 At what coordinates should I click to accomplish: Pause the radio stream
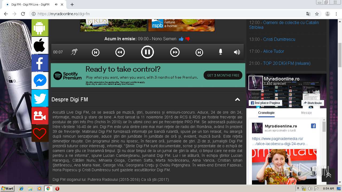(147, 52)
